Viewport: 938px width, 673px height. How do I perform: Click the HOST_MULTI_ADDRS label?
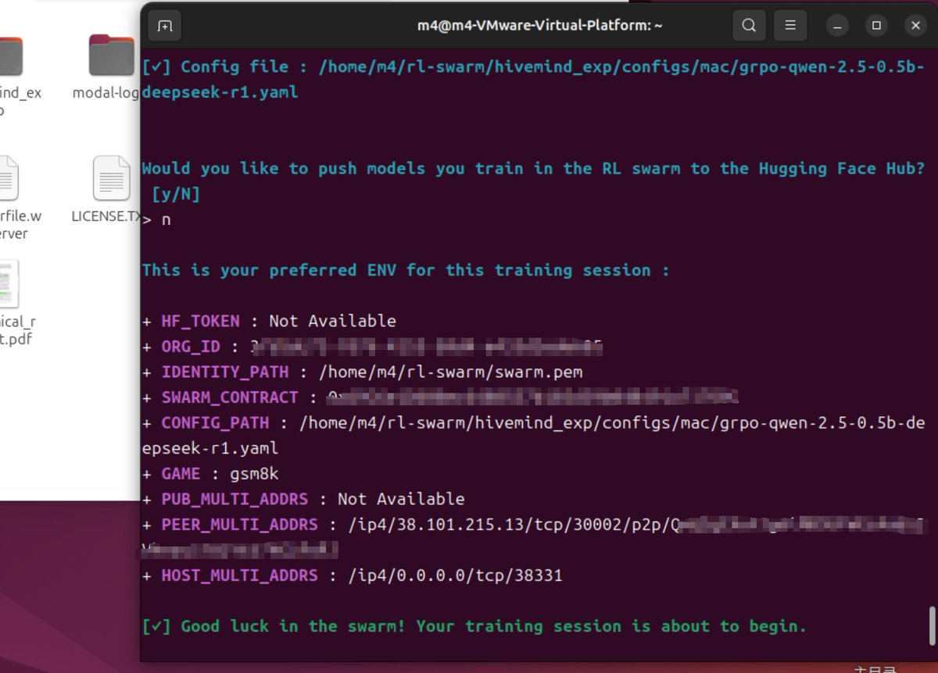click(239, 575)
